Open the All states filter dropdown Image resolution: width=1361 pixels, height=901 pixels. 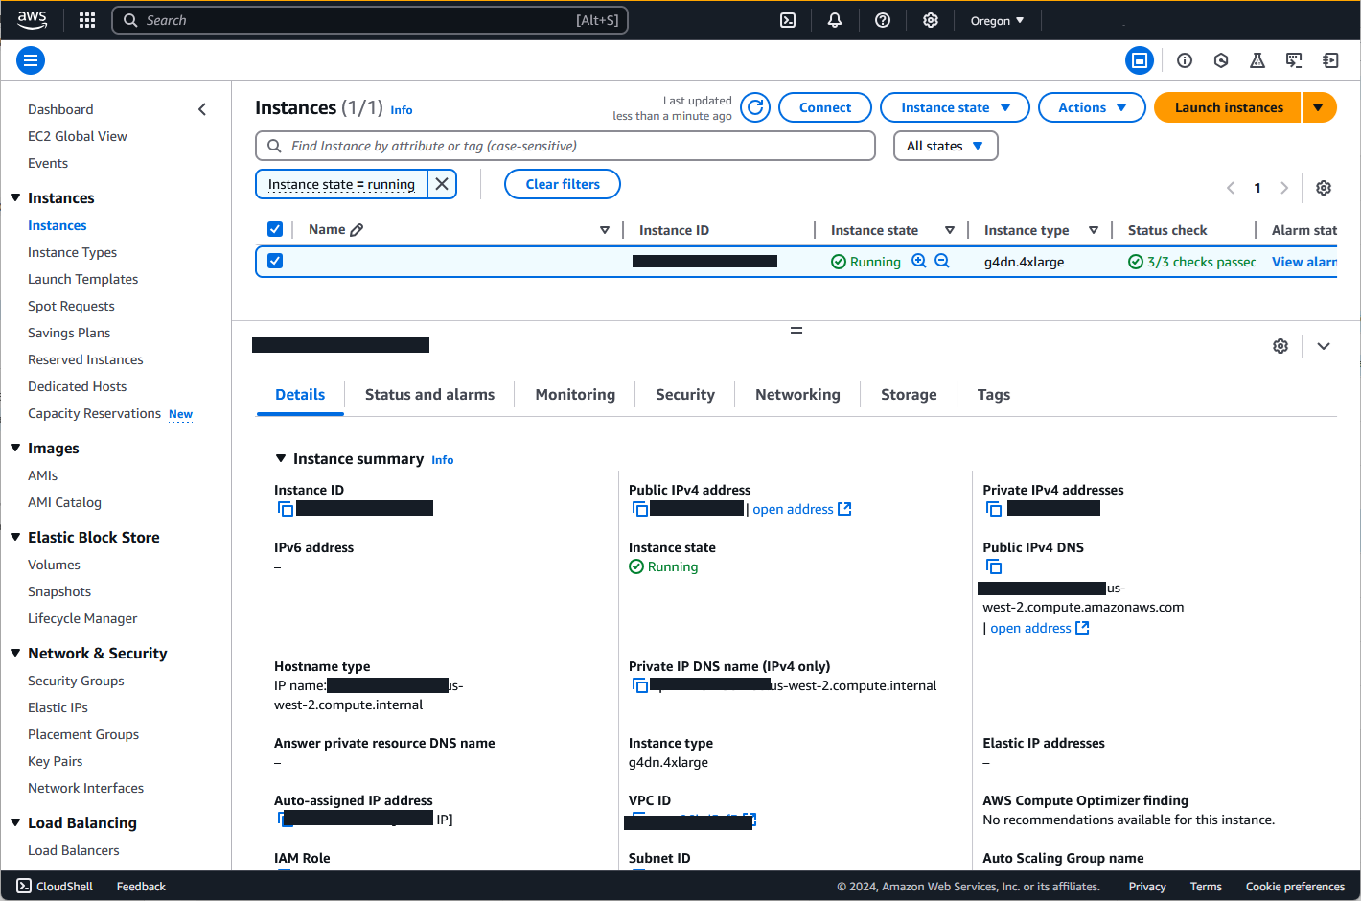point(946,146)
